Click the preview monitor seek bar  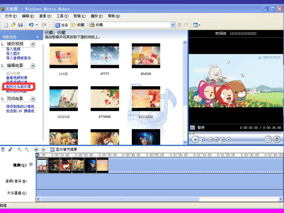click(x=235, y=133)
